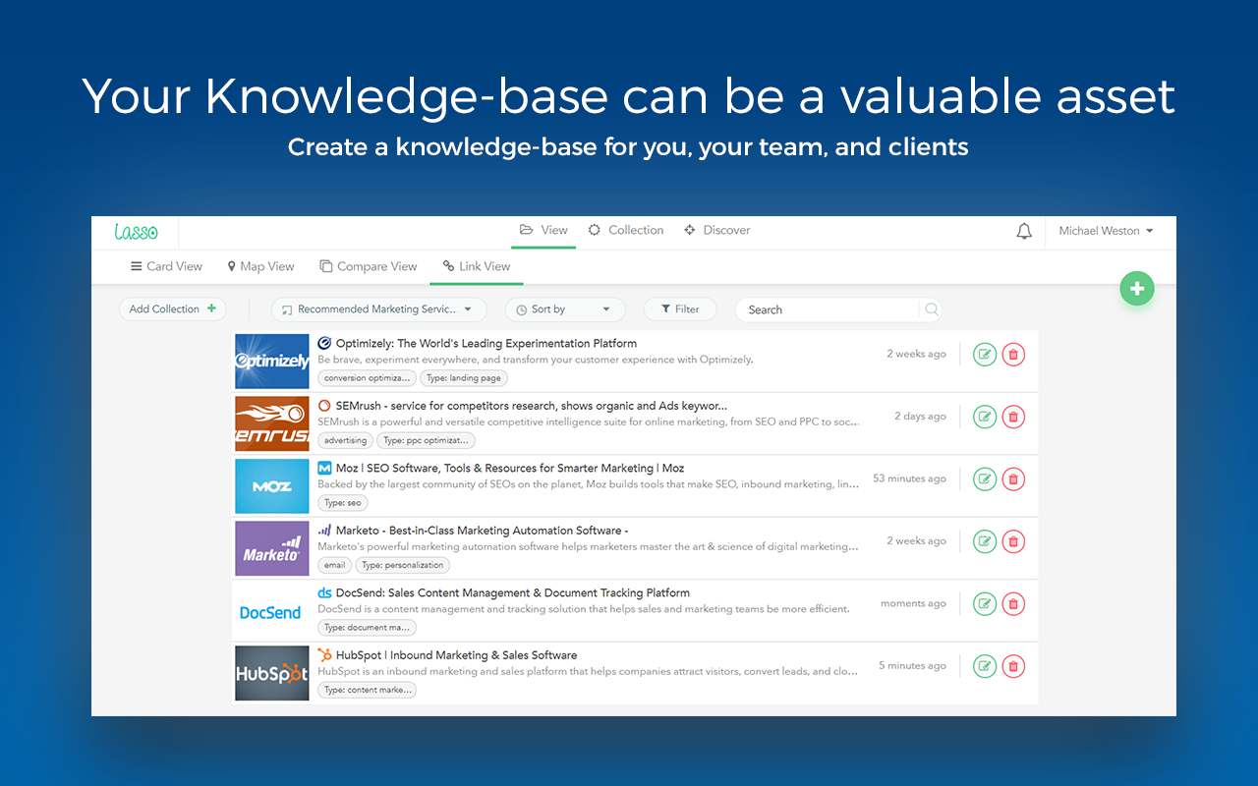1258x786 pixels.
Task: Click the DocSend favicon
Action: point(324,592)
